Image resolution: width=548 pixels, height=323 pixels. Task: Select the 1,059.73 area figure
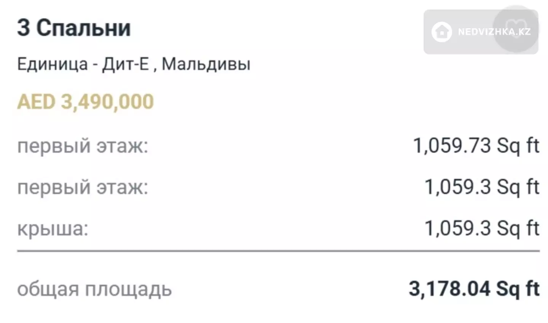(x=452, y=146)
